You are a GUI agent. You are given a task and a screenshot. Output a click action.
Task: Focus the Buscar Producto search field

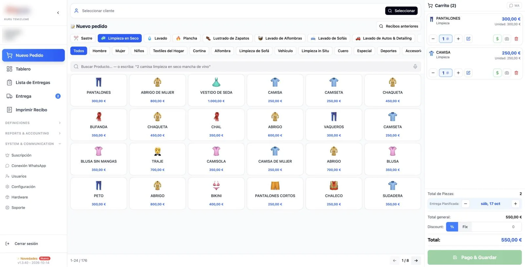pyautogui.click(x=246, y=67)
